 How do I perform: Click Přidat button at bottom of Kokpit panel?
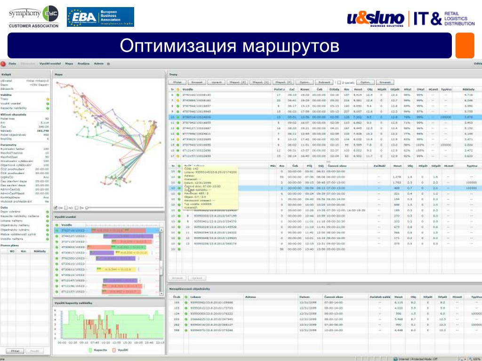tap(15, 351)
